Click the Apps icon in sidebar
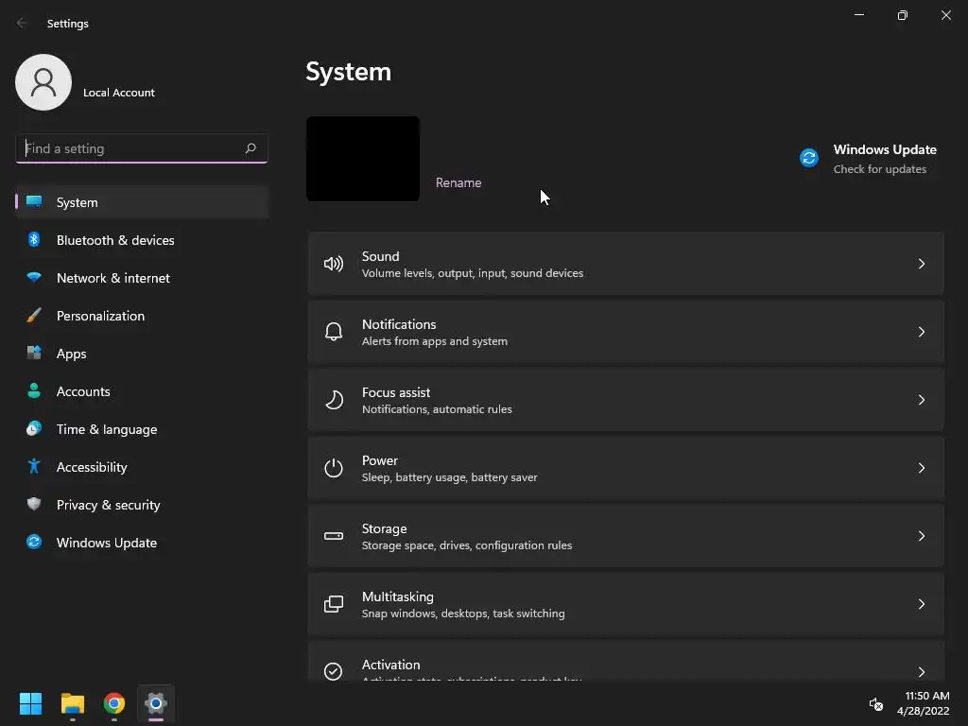968x726 pixels. coord(34,354)
